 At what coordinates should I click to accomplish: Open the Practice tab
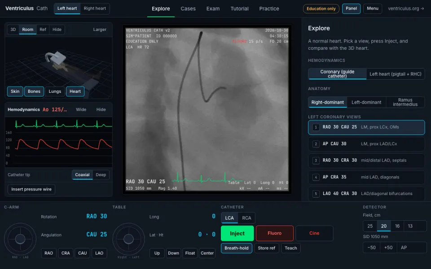pos(269,9)
